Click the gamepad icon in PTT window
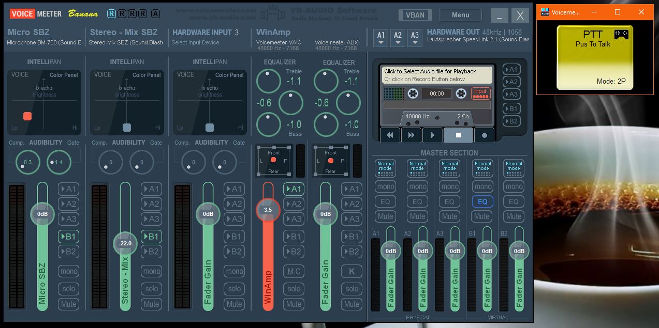Image resolution: width=659 pixels, height=328 pixels. point(621,35)
